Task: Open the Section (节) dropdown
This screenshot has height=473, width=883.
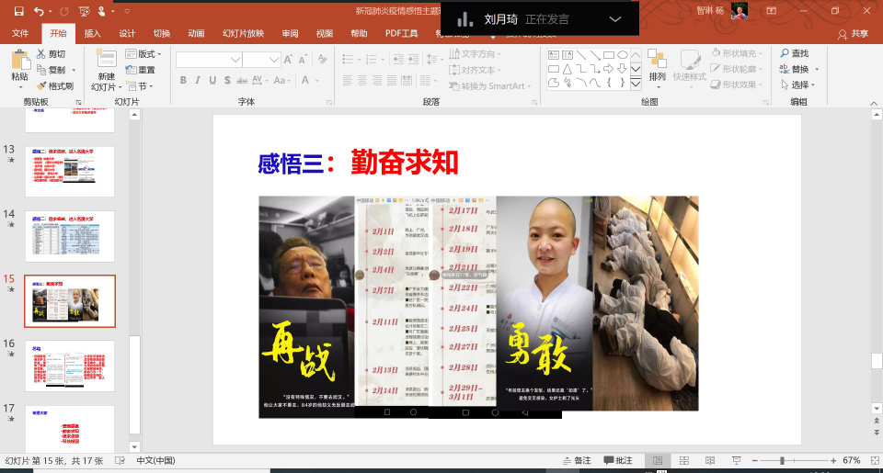Action: coord(140,86)
